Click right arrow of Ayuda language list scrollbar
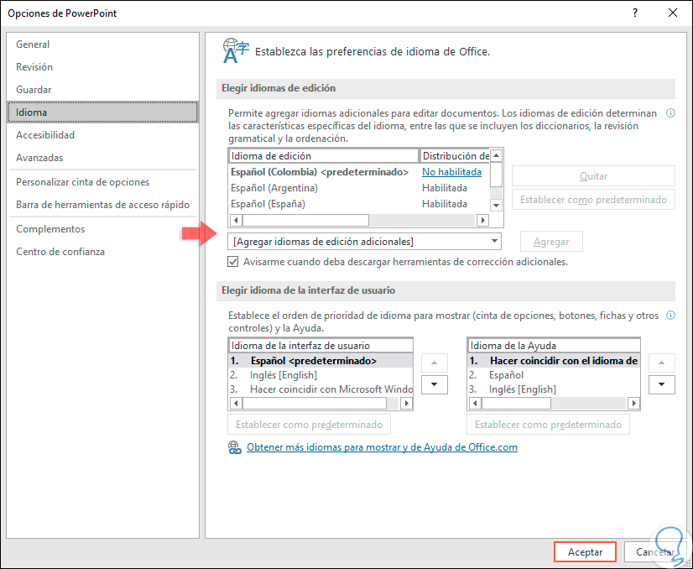This screenshot has height=569, width=693. pyautogui.click(x=633, y=403)
